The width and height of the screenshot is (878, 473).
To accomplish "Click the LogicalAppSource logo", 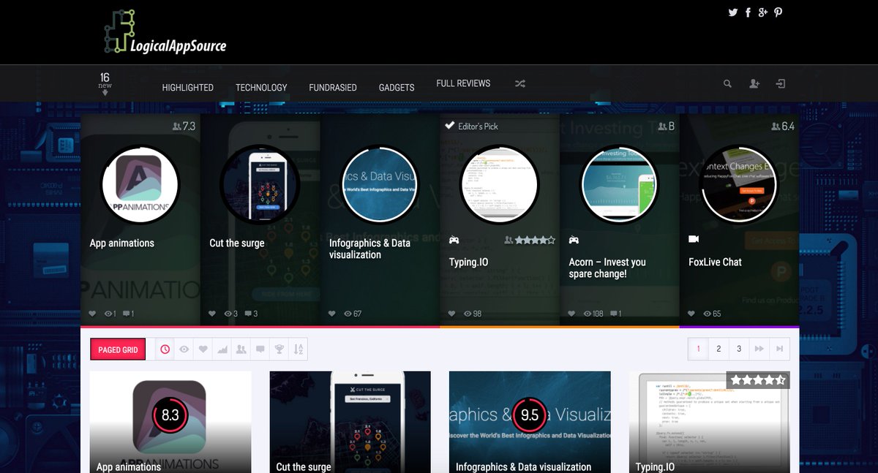I will (x=165, y=32).
